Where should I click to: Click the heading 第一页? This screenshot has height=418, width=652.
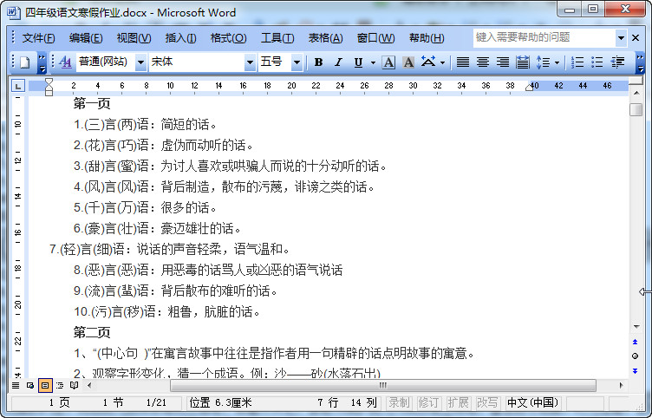coord(92,103)
